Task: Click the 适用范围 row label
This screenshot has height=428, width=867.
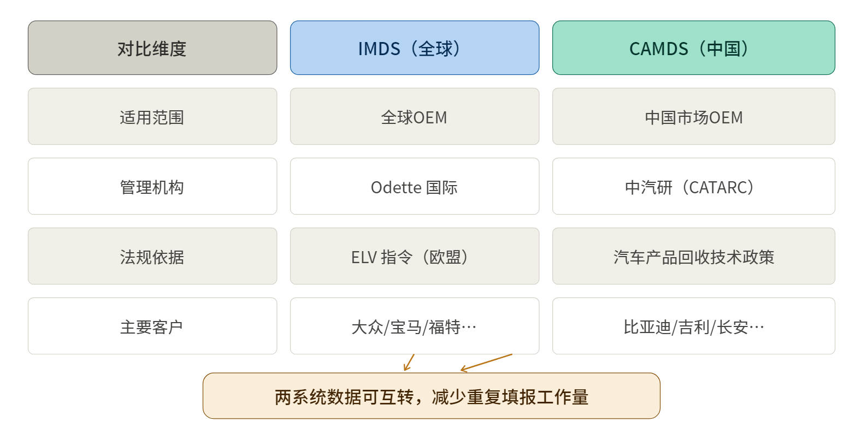Action: 152,116
